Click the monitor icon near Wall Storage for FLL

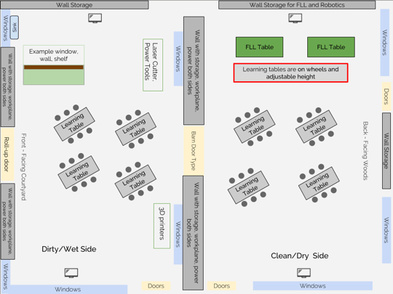[295, 18]
